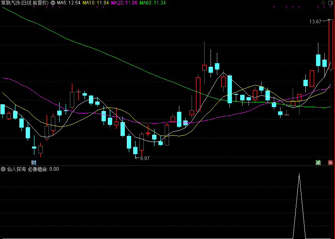Select the magenta MA20 label
This screenshot has height=239, width=335.
pos(124,3)
